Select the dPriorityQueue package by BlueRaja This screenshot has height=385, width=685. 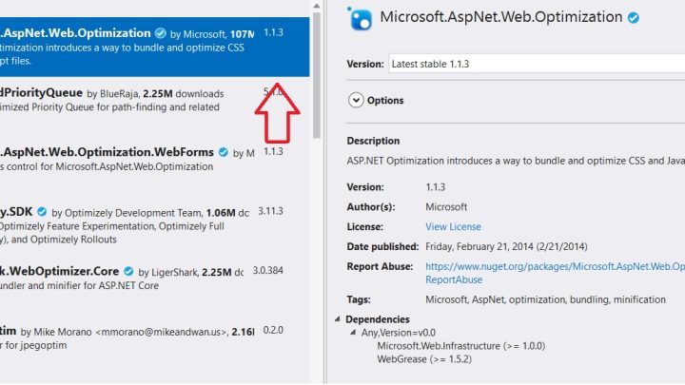[x=155, y=106]
